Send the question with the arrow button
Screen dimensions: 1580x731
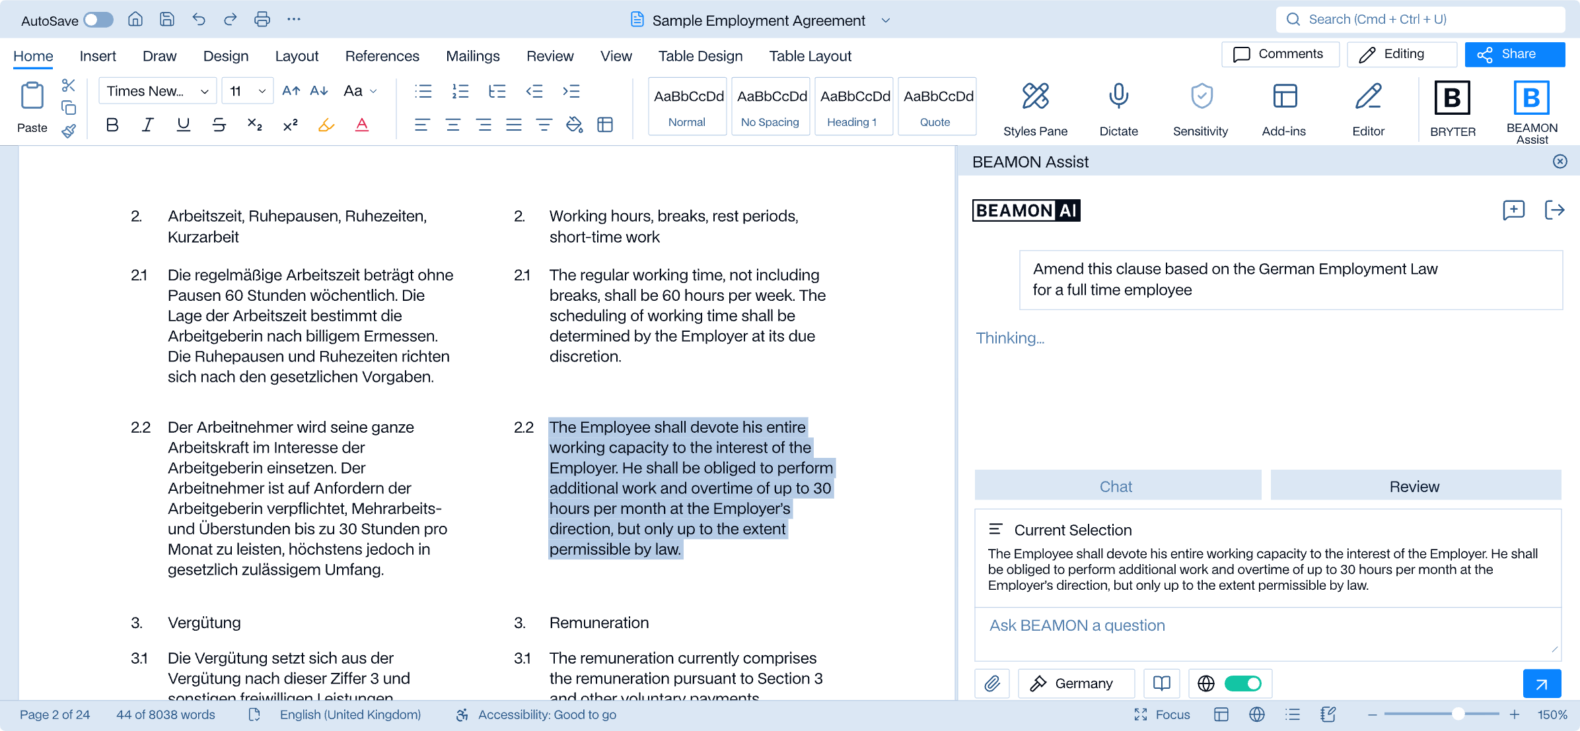1542,683
